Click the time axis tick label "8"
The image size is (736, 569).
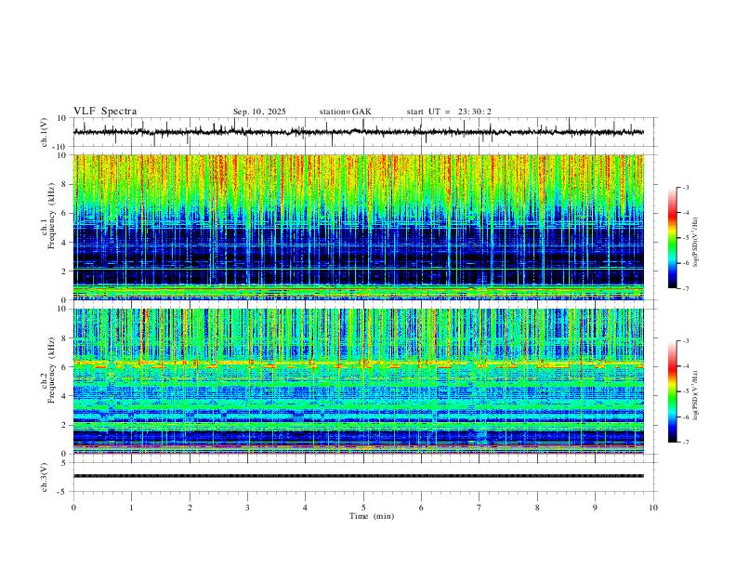(x=537, y=508)
